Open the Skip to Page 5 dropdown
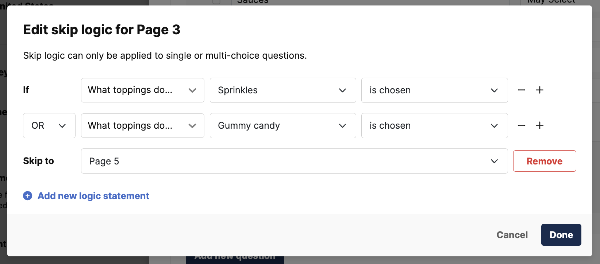Screen dimensions: 600x264 295,161
